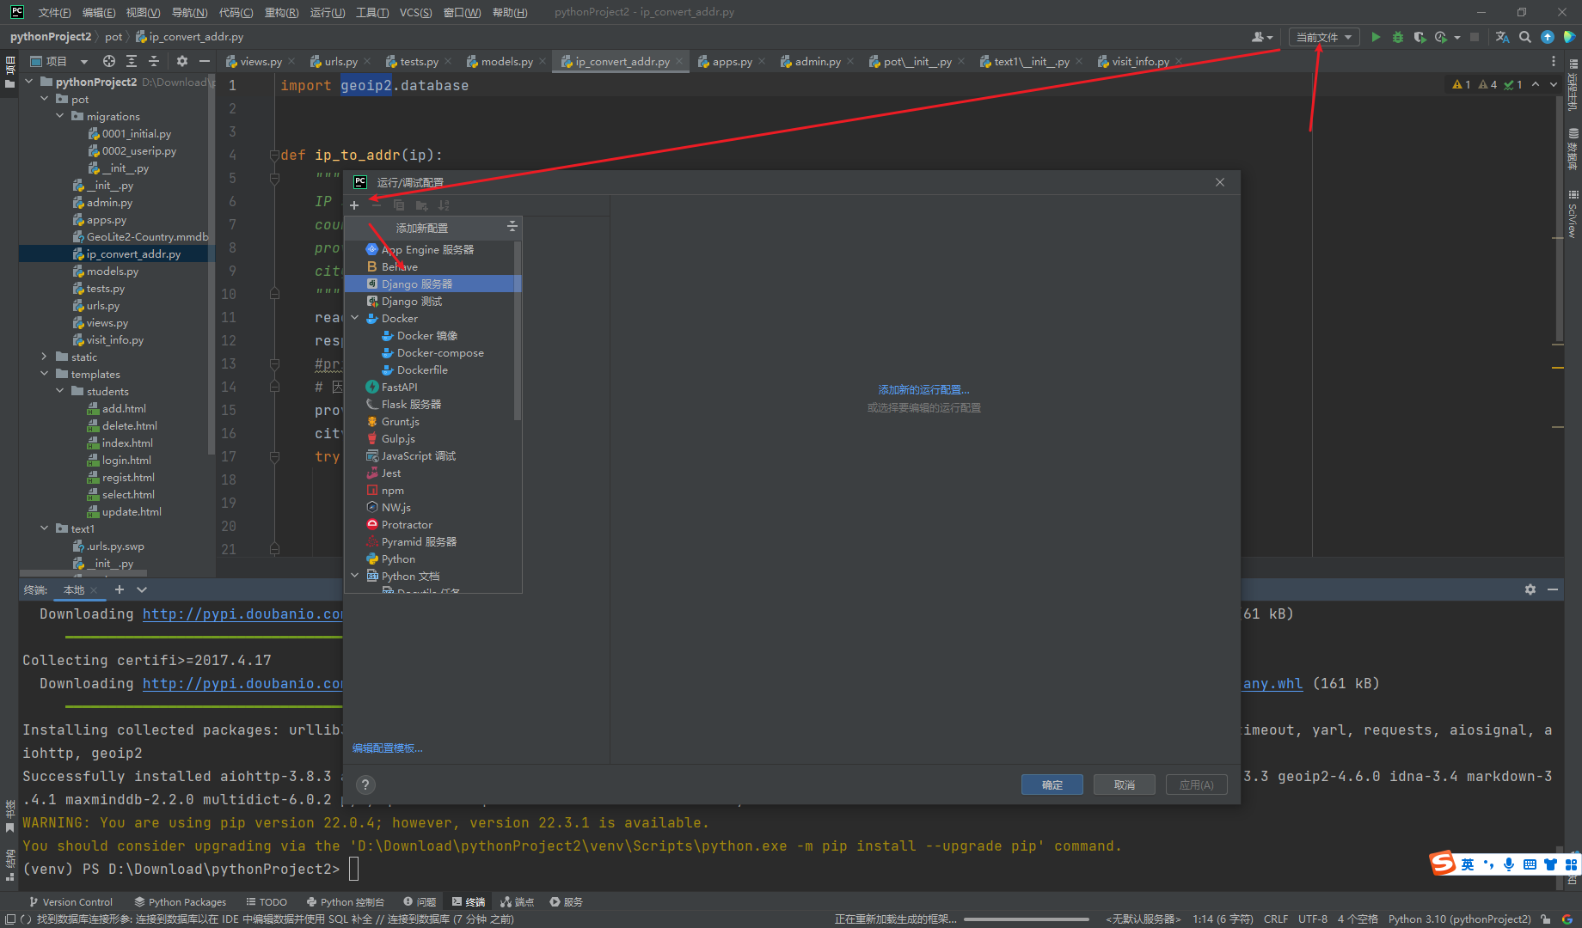Open terminal settings gear icon
The width and height of the screenshot is (1582, 928).
(1530, 589)
